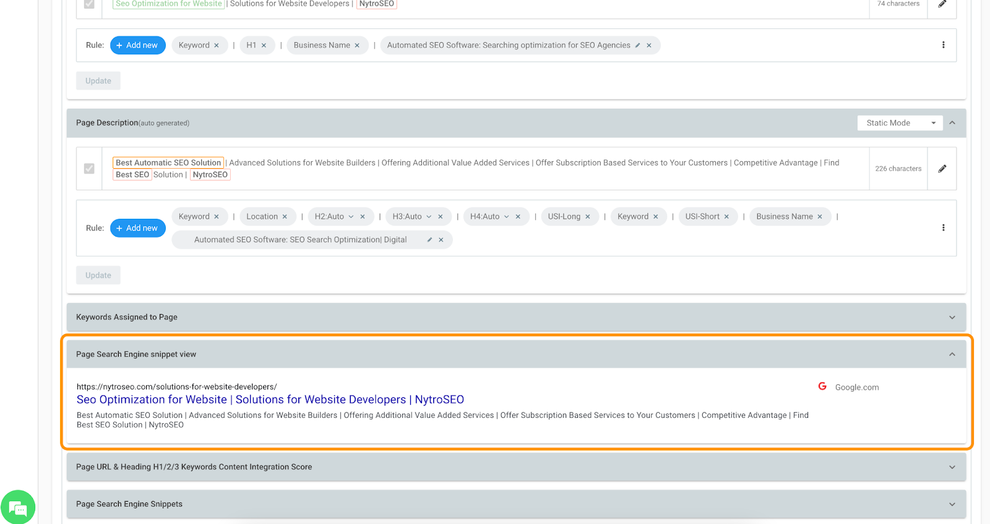Open H3:Auto chip dropdown arrow
Screen dimensions: 990x524
[x=429, y=216]
